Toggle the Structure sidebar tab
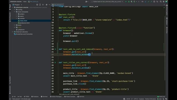 pyautogui.click(x=10, y=80)
